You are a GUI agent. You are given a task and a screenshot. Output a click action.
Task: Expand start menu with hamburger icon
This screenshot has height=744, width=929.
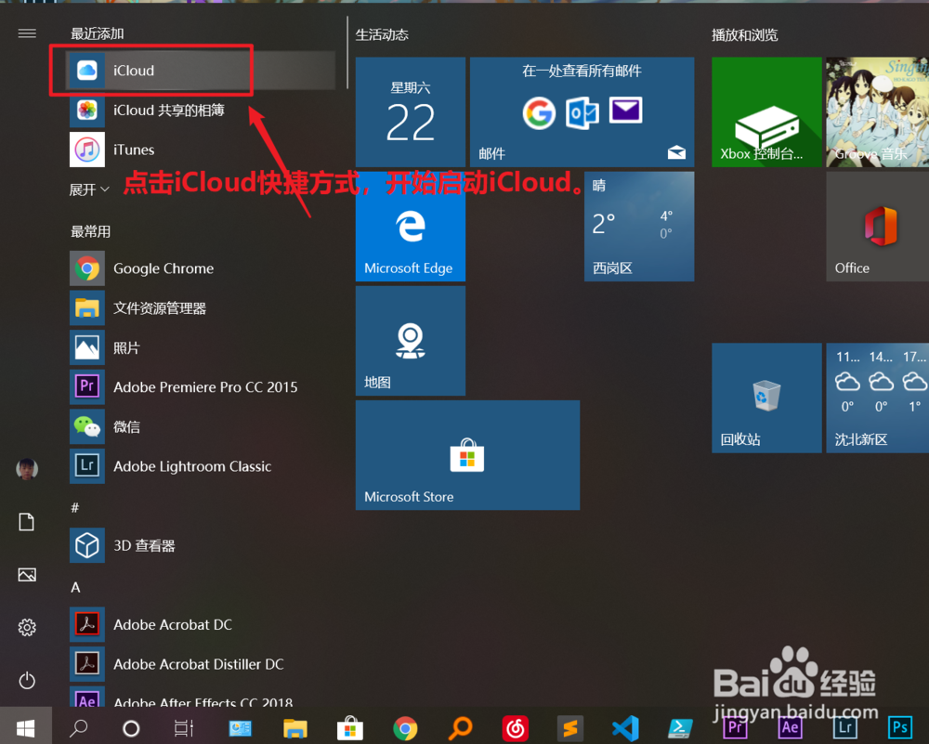[x=27, y=33]
